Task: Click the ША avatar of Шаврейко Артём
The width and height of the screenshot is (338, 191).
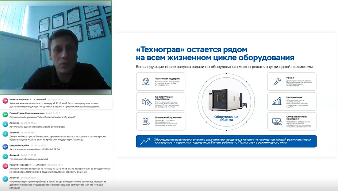Action: tap(5, 147)
